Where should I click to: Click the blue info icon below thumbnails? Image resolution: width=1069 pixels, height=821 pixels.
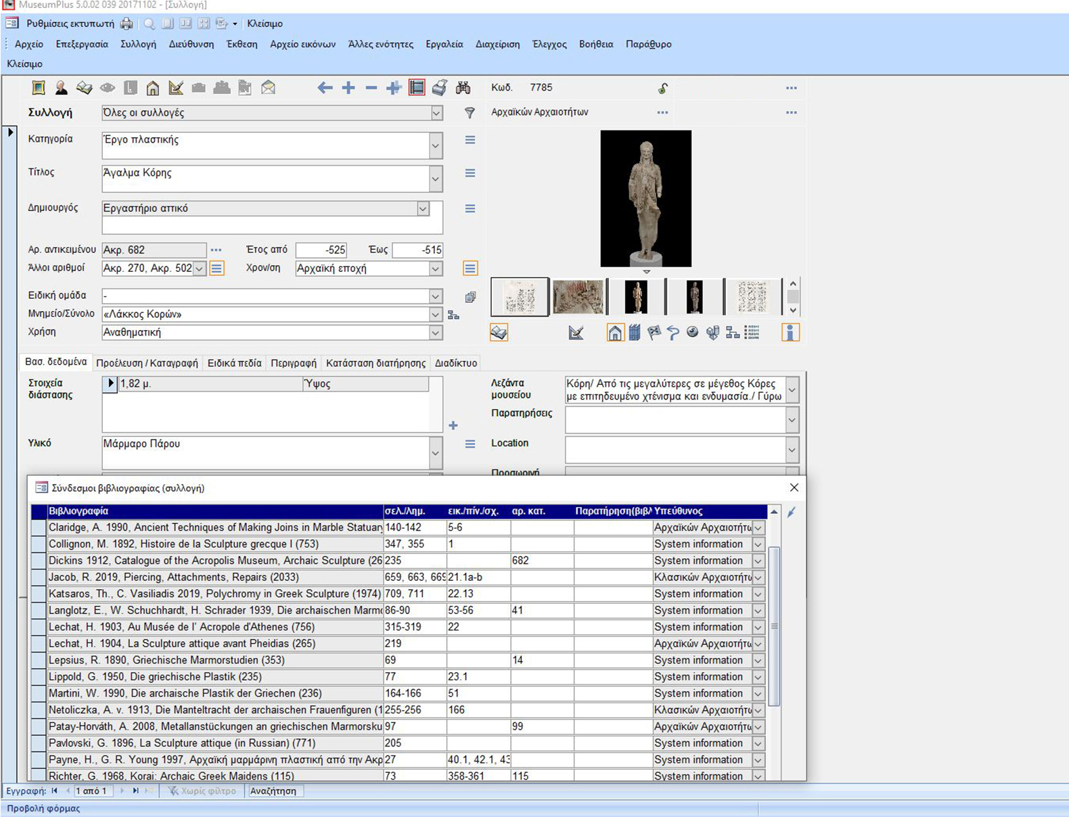pyautogui.click(x=790, y=333)
